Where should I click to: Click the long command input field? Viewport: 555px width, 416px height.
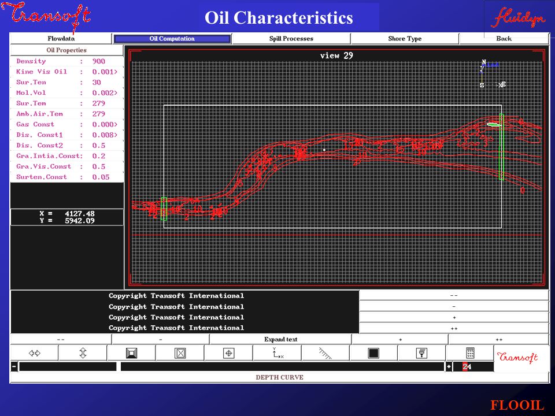click(x=282, y=366)
